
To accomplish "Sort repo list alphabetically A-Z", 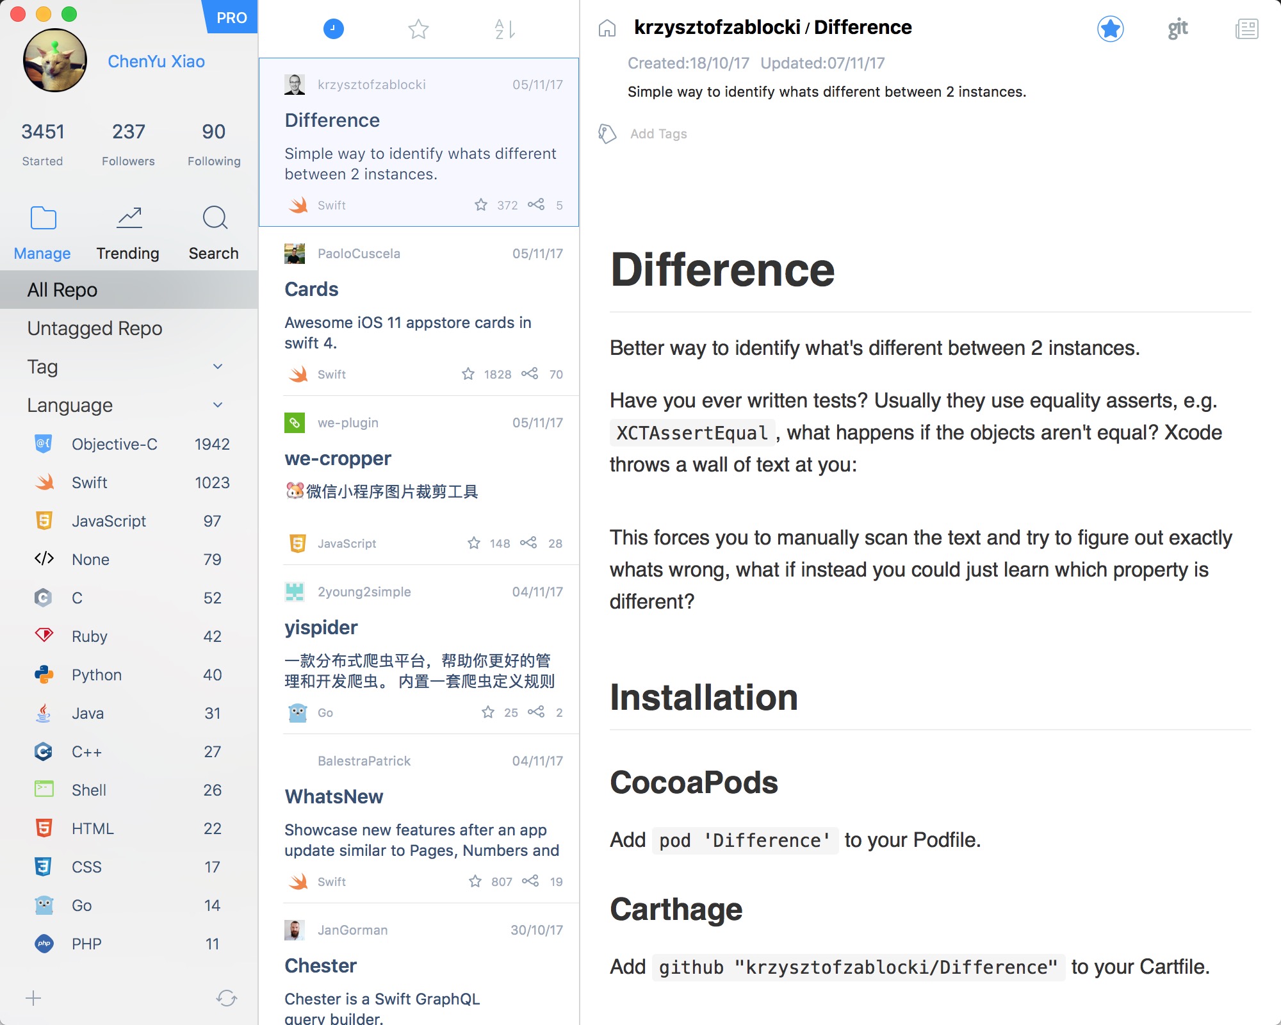I will click(x=505, y=29).
